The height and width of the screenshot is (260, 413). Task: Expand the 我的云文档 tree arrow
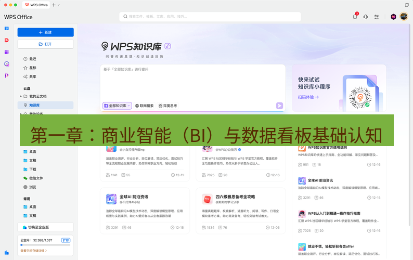click(21, 96)
